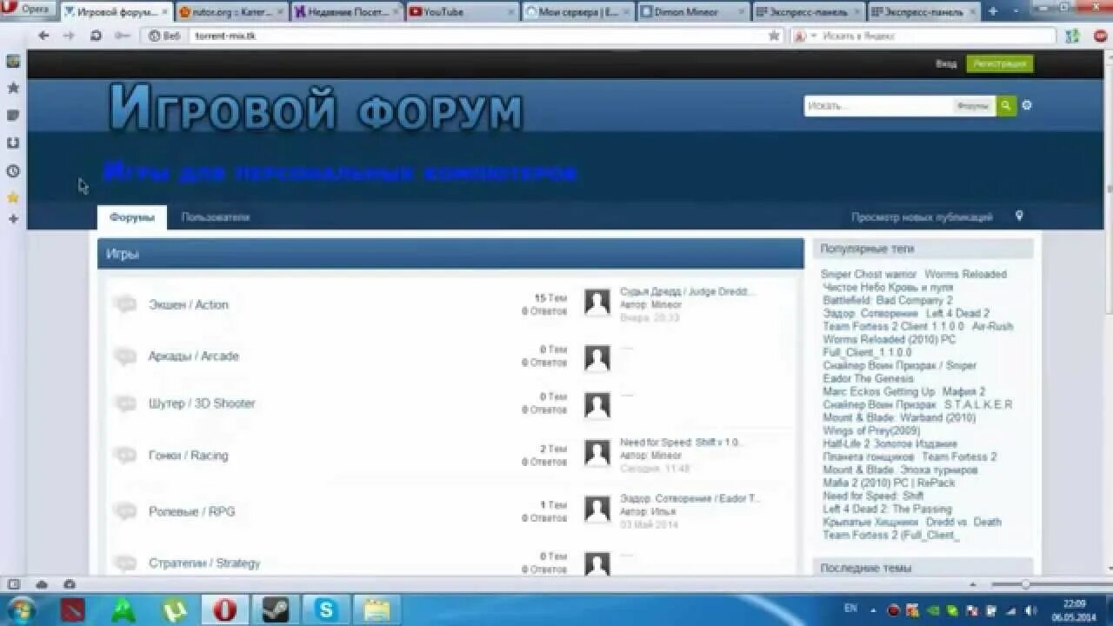This screenshot has width=1113, height=626.
Task: Click the Sniper Ghost warrior tag
Action: (x=869, y=275)
